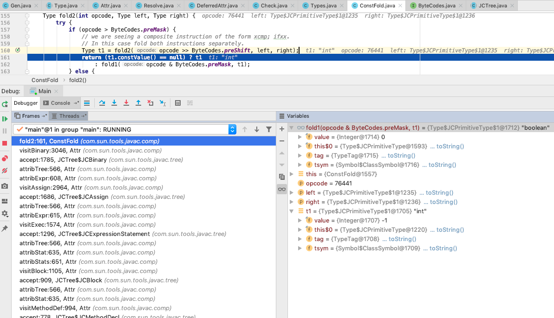
Task: Pause the program execution
Action: tap(5, 131)
